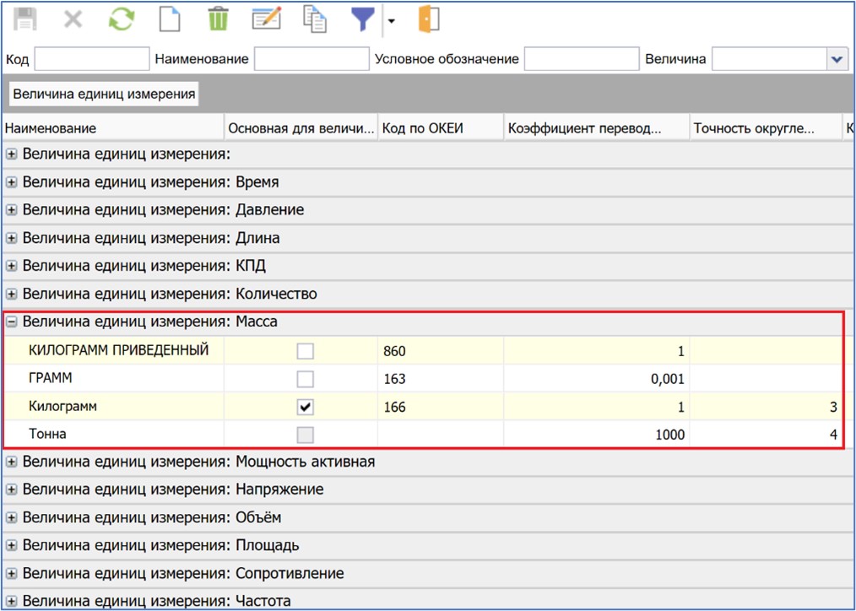Uncheck the Килограмм main unit checkbox
The width and height of the screenshot is (856, 611).
coord(306,407)
